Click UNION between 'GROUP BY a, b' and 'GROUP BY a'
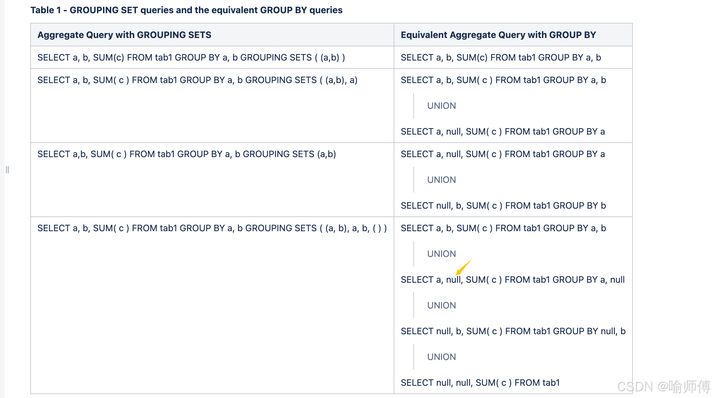The image size is (712, 398). point(441,106)
